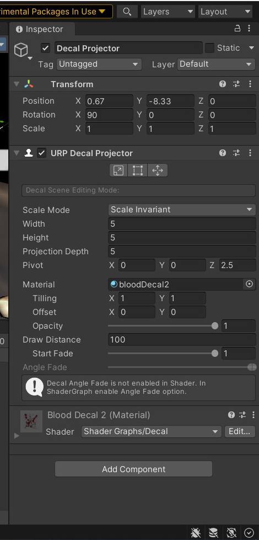
Task: Disable the URP Decal Projector component checkbox
Action: click(42, 153)
